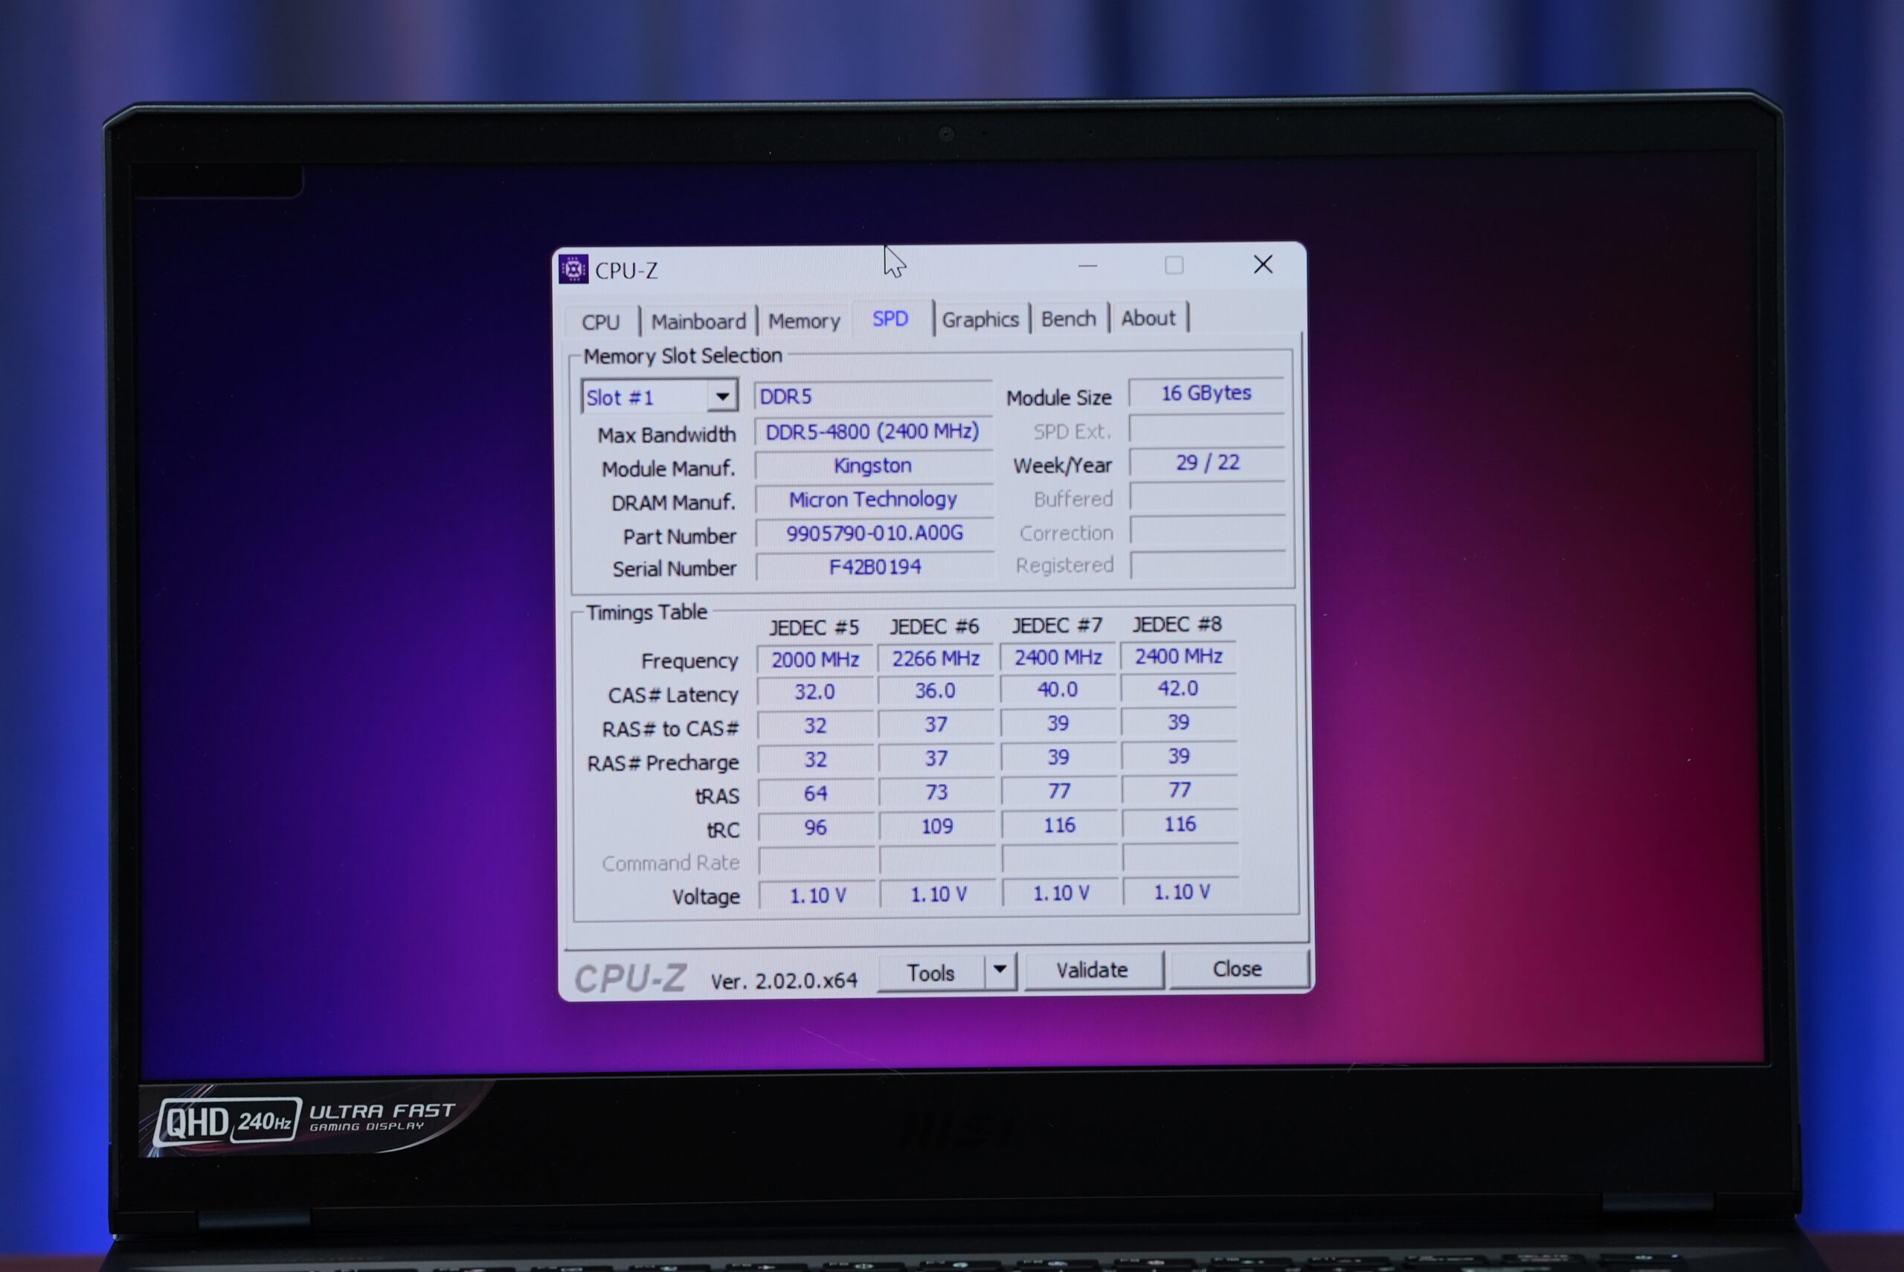Click the JEDEC #5 column header
This screenshot has height=1272, width=1904.
[814, 628]
